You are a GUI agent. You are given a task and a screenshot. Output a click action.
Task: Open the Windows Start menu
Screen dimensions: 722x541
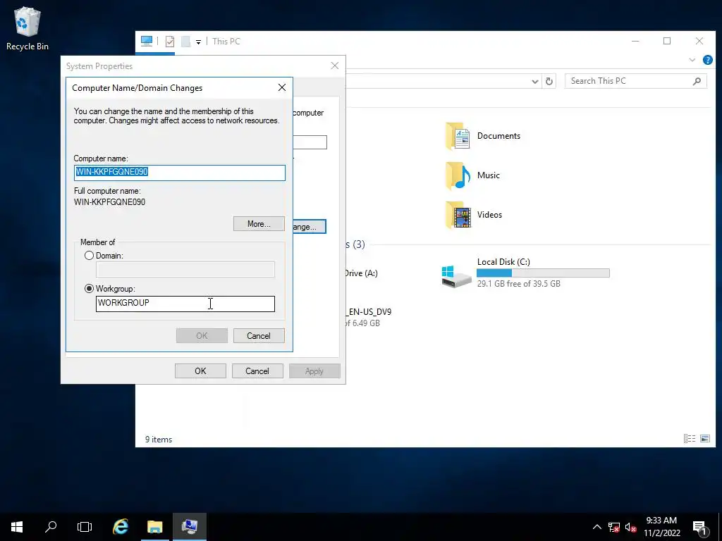[x=17, y=527]
